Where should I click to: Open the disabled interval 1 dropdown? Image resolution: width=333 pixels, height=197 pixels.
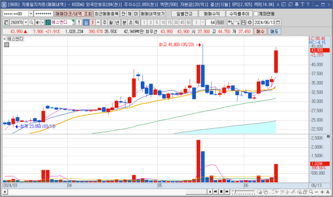tap(203, 22)
